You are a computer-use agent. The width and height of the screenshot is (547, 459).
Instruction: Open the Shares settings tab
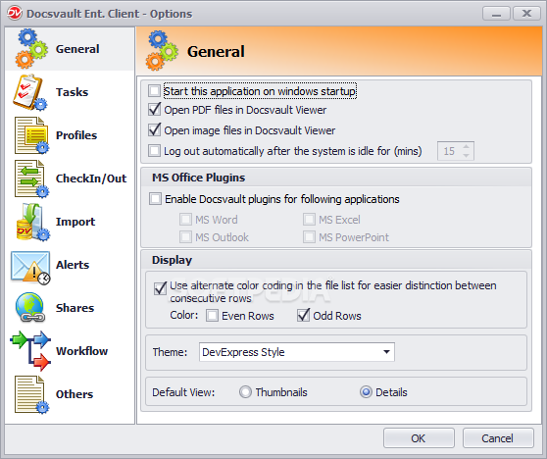coord(70,308)
